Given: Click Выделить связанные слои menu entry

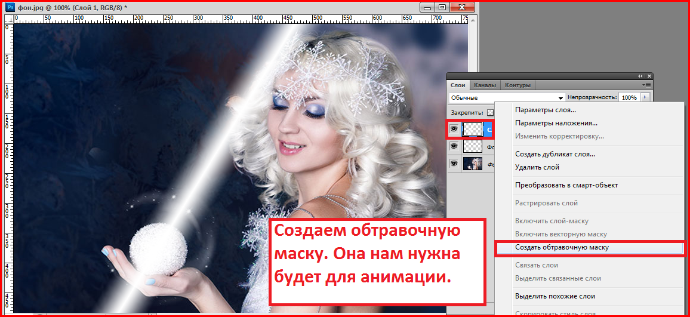Looking at the screenshot, I should pyautogui.click(x=558, y=278).
